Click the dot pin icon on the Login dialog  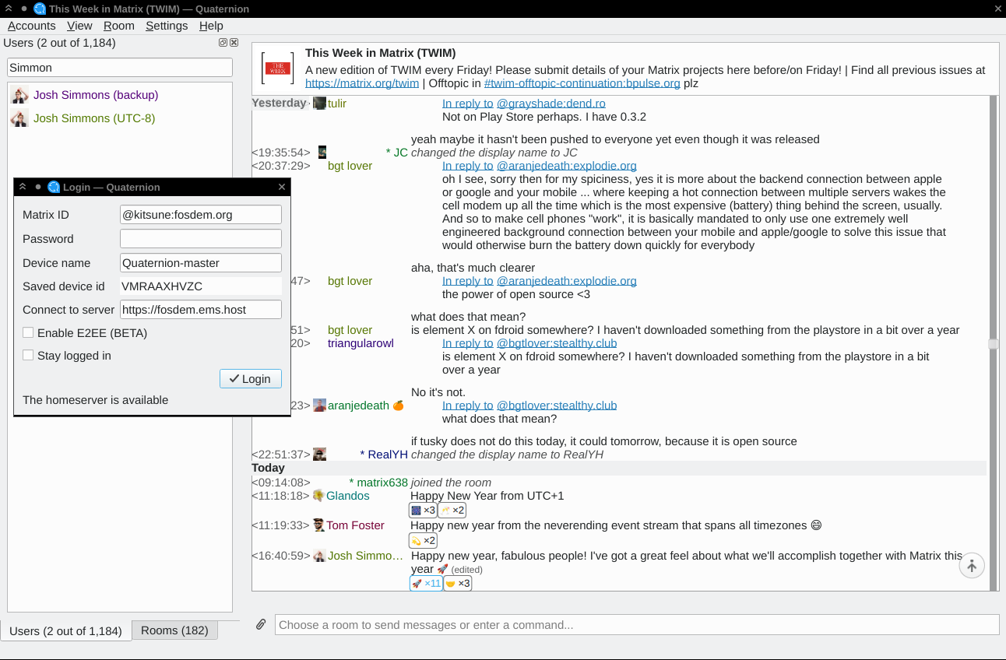[x=37, y=187]
